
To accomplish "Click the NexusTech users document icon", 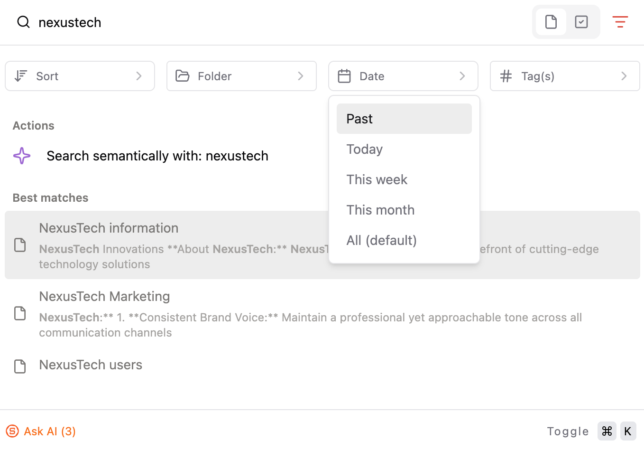I will 20,366.
